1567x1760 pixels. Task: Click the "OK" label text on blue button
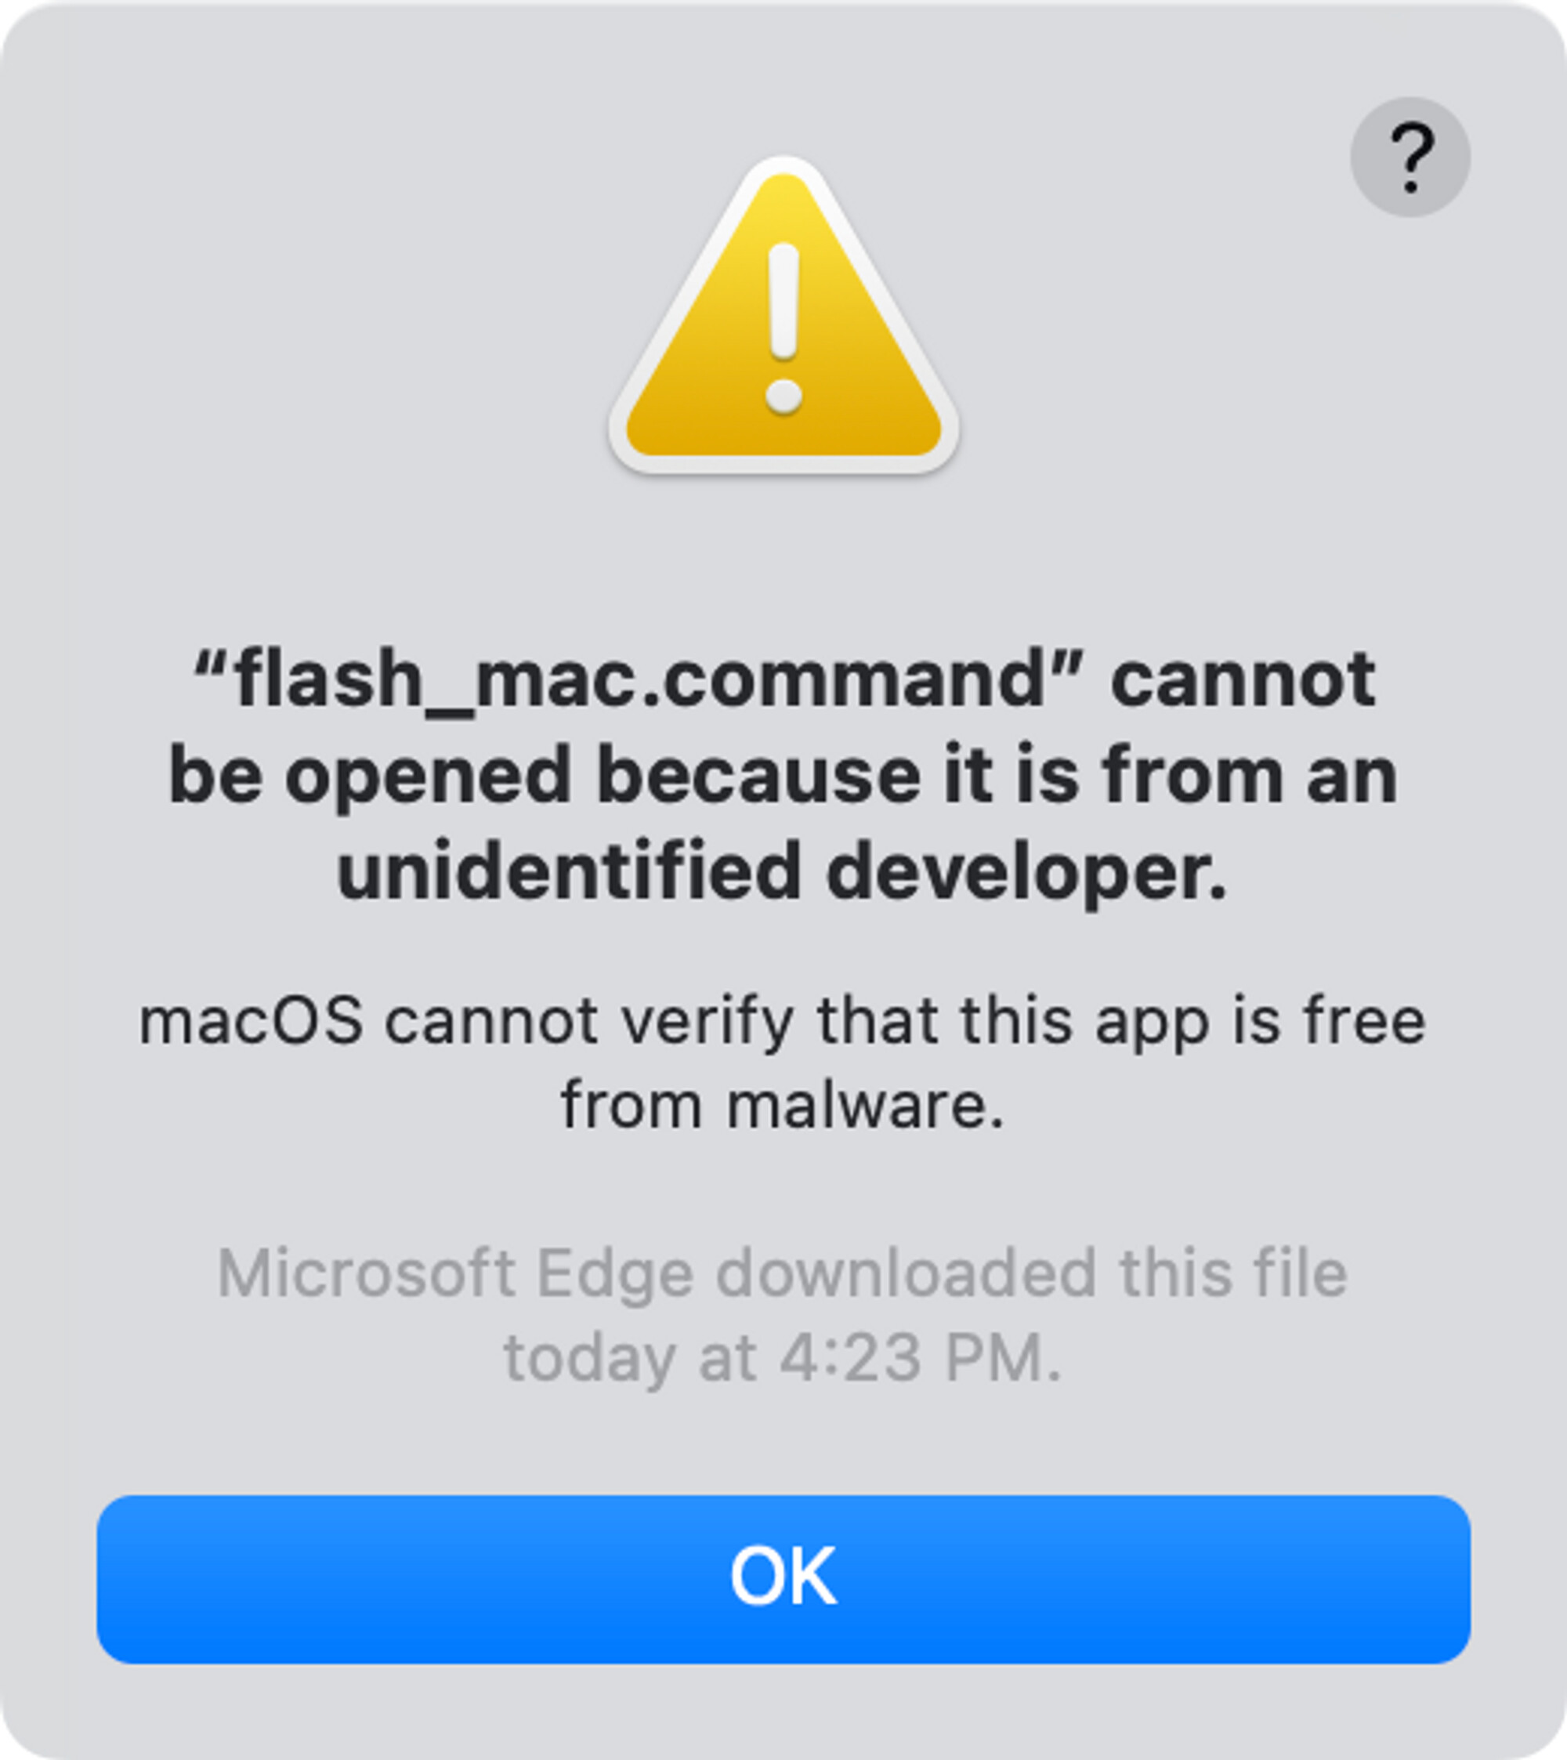tap(783, 1577)
